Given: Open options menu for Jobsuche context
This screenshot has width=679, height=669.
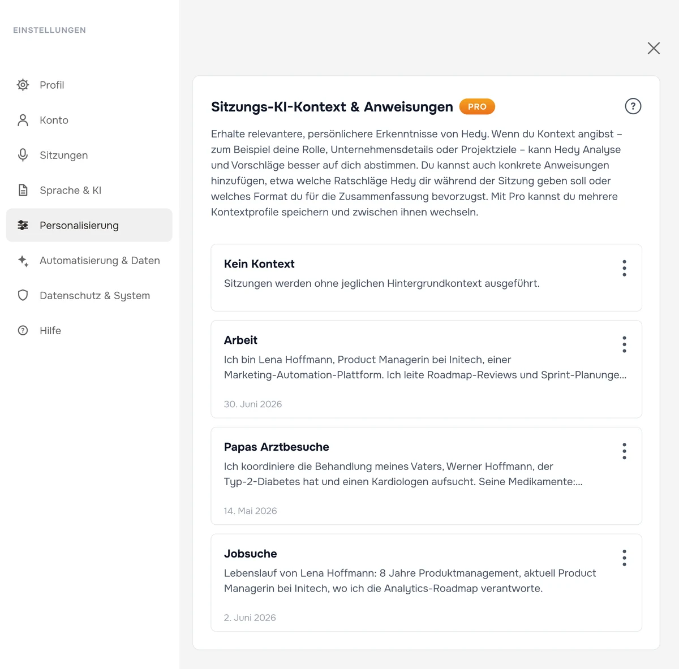Looking at the screenshot, I should pos(624,558).
